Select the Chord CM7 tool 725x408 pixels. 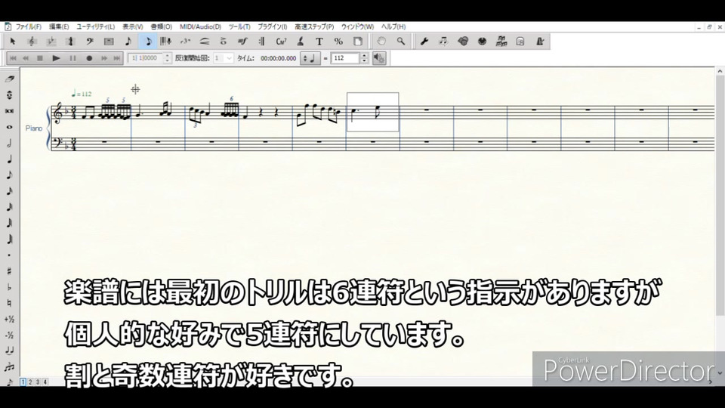coord(281,42)
